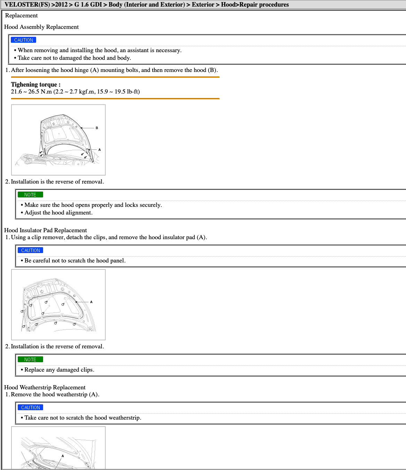This screenshot has width=406, height=470.
Task: Click step Remove the hood weatherstrip (A)
Action: pos(55,395)
